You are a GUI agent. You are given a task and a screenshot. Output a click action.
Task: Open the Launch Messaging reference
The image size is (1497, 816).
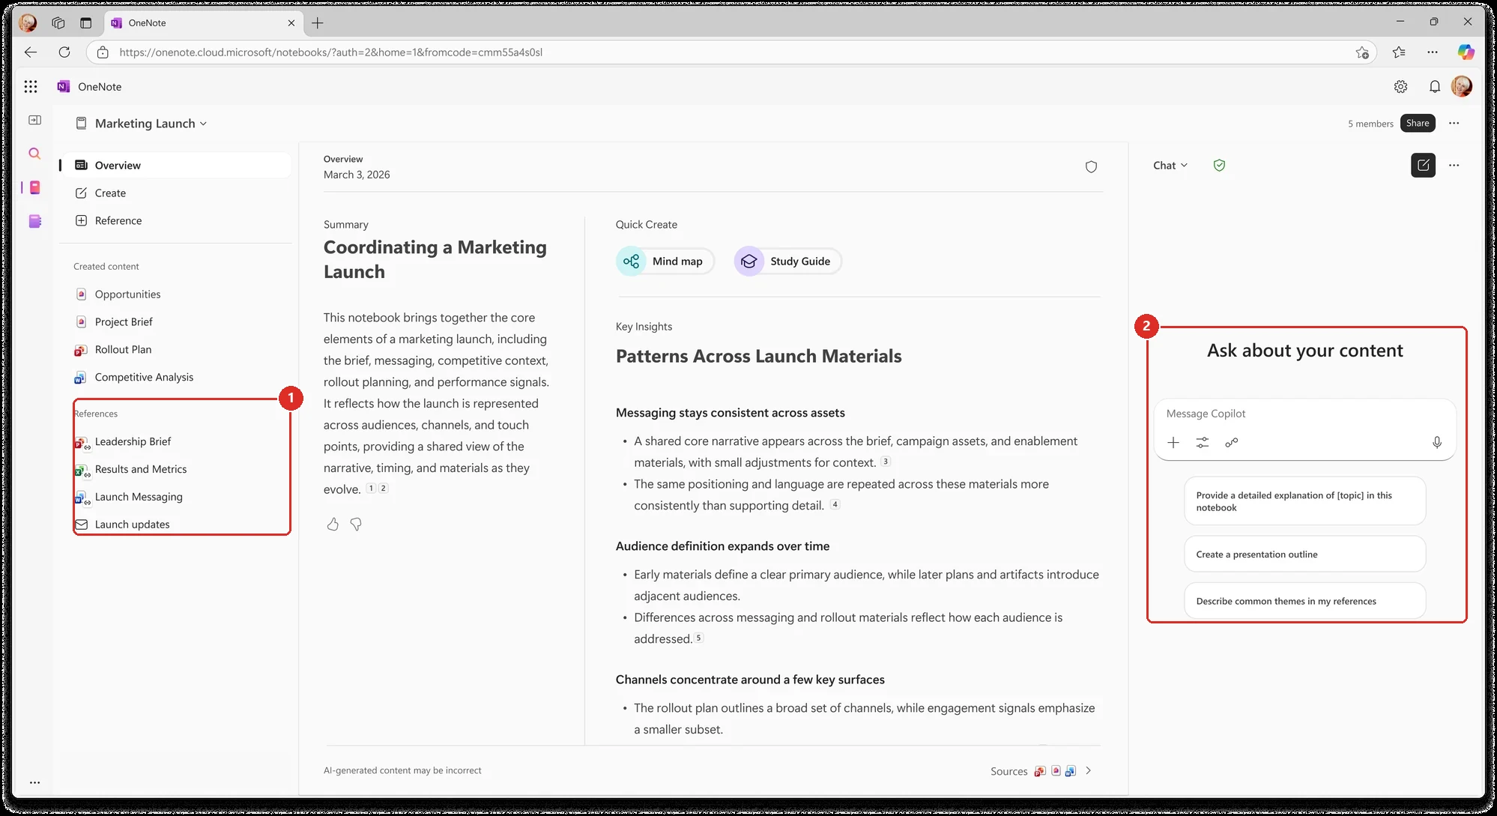(x=139, y=498)
